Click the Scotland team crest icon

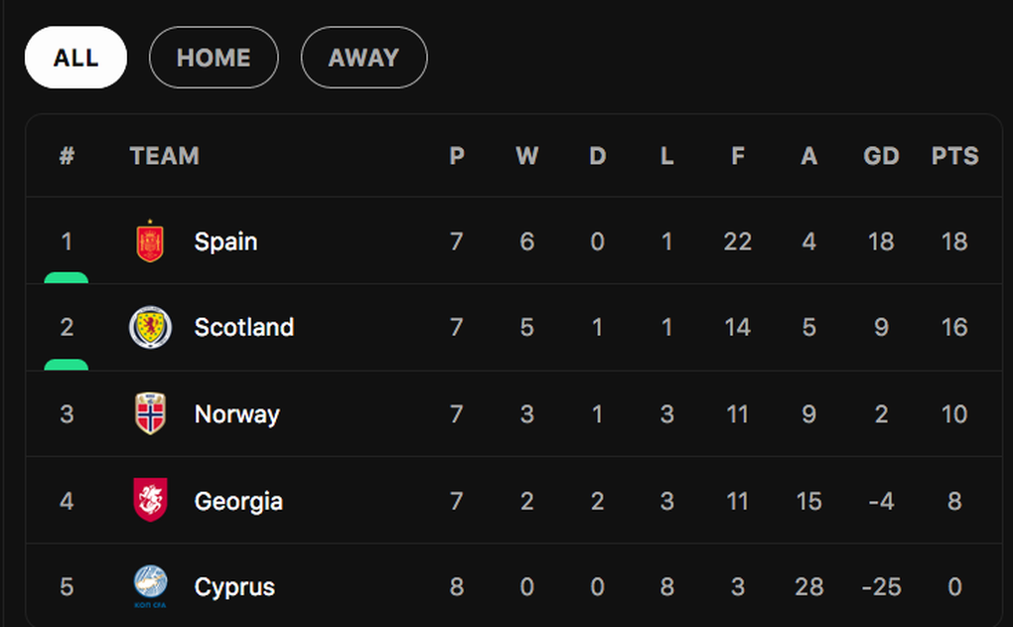pyautogui.click(x=150, y=327)
